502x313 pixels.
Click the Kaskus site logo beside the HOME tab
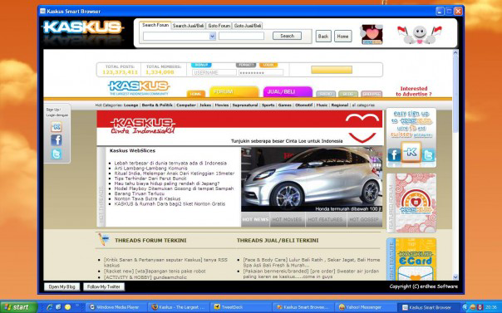139,87
